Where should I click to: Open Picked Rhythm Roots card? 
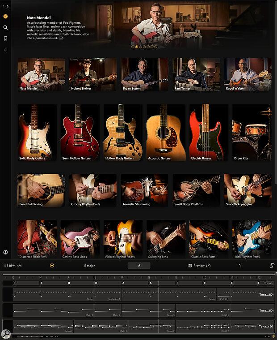click(123, 239)
